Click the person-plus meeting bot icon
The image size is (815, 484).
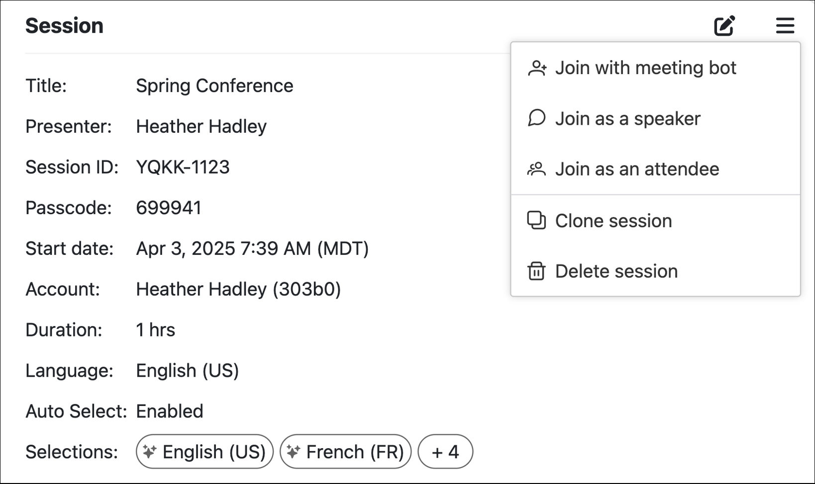[x=537, y=68]
